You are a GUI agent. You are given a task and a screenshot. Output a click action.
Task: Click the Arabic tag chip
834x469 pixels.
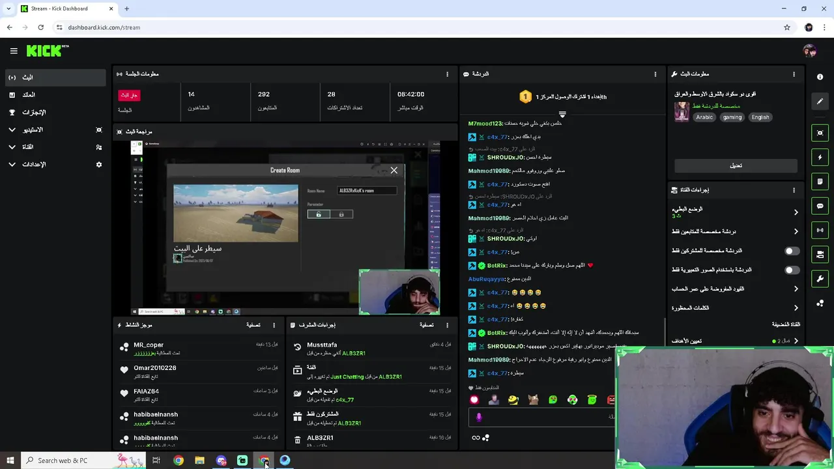click(704, 117)
